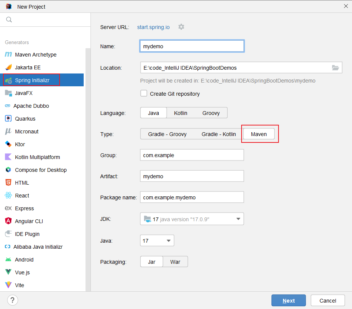The width and height of the screenshot is (352, 309).
Task: Open the start.spring.io server link
Action: click(x=153, y=27)
